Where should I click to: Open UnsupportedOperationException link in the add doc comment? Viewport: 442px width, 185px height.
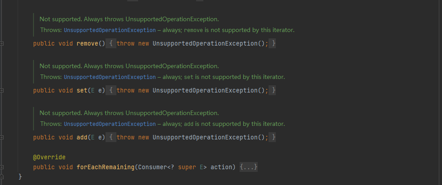click(x=110, y=124)
